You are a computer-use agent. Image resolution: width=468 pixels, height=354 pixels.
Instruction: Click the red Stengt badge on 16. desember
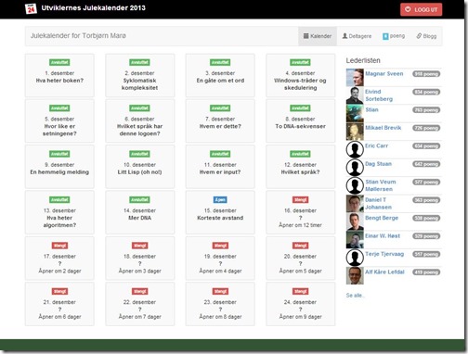[300, 200]
